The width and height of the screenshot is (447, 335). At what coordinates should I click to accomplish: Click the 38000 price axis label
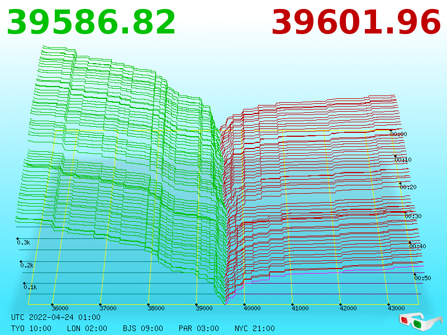tap(156, 308)
